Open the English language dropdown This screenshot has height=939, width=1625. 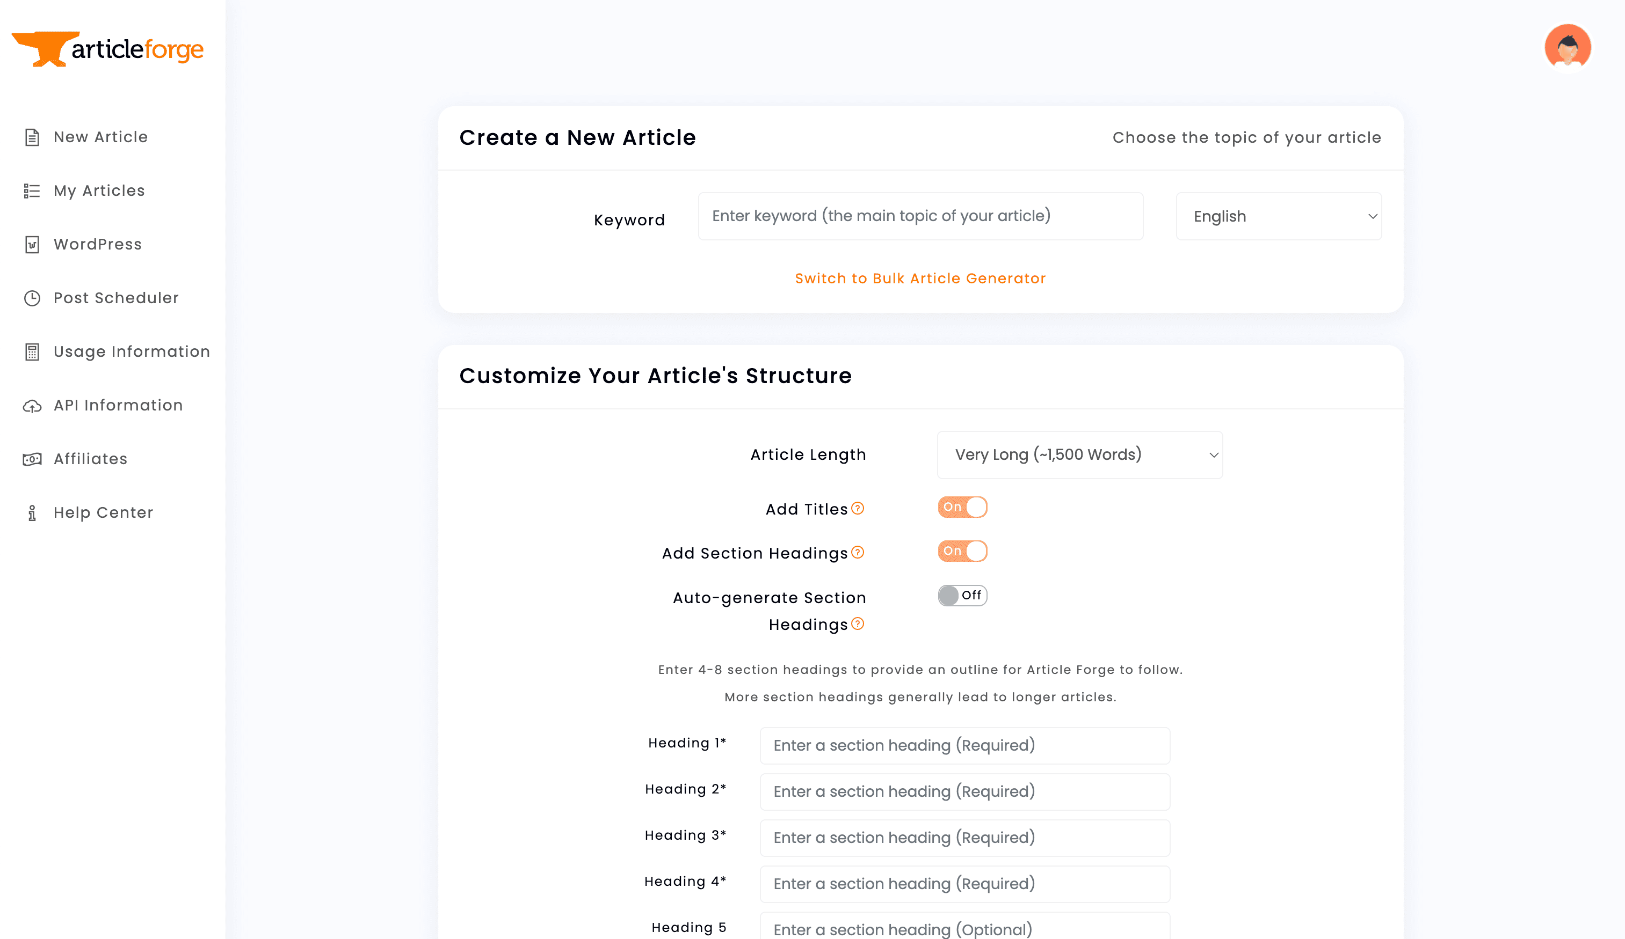(x=1279, y=216)
